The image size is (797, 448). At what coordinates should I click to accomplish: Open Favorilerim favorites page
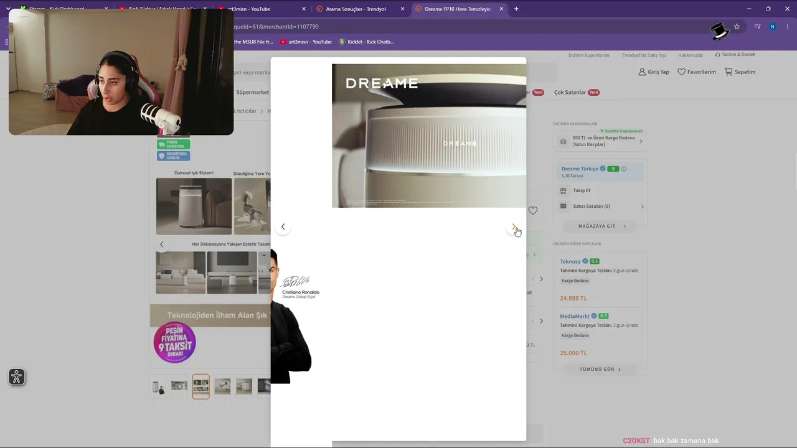pos(697,72)
